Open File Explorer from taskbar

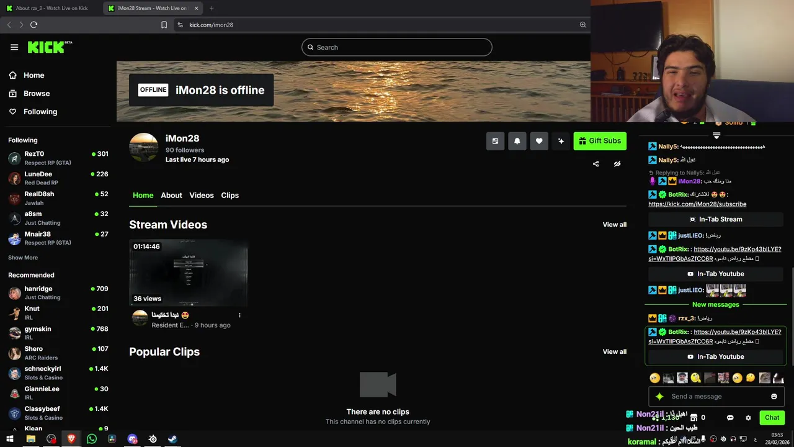point(30,439)
